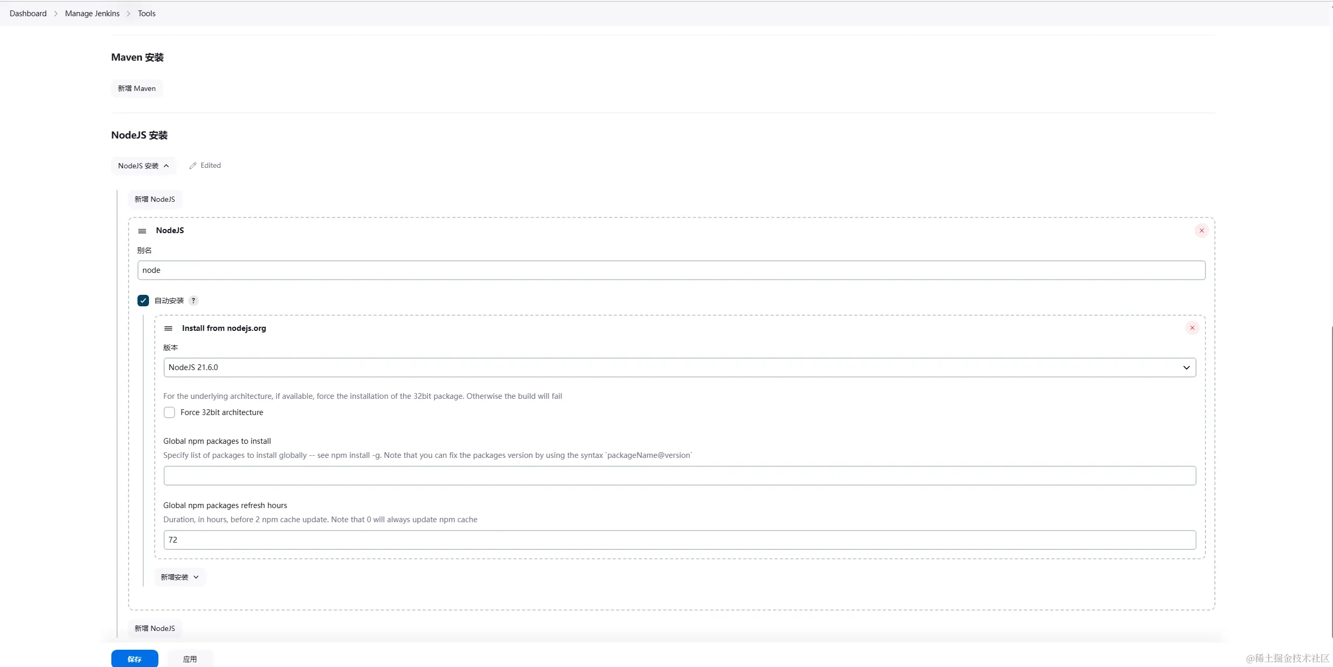Click the top 新增 NodeJS button
1333x667 pixels.
click(x=155, y=199)
